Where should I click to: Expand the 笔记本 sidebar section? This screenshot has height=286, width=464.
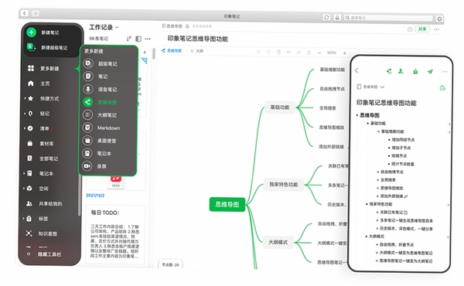tap(24, 173)
